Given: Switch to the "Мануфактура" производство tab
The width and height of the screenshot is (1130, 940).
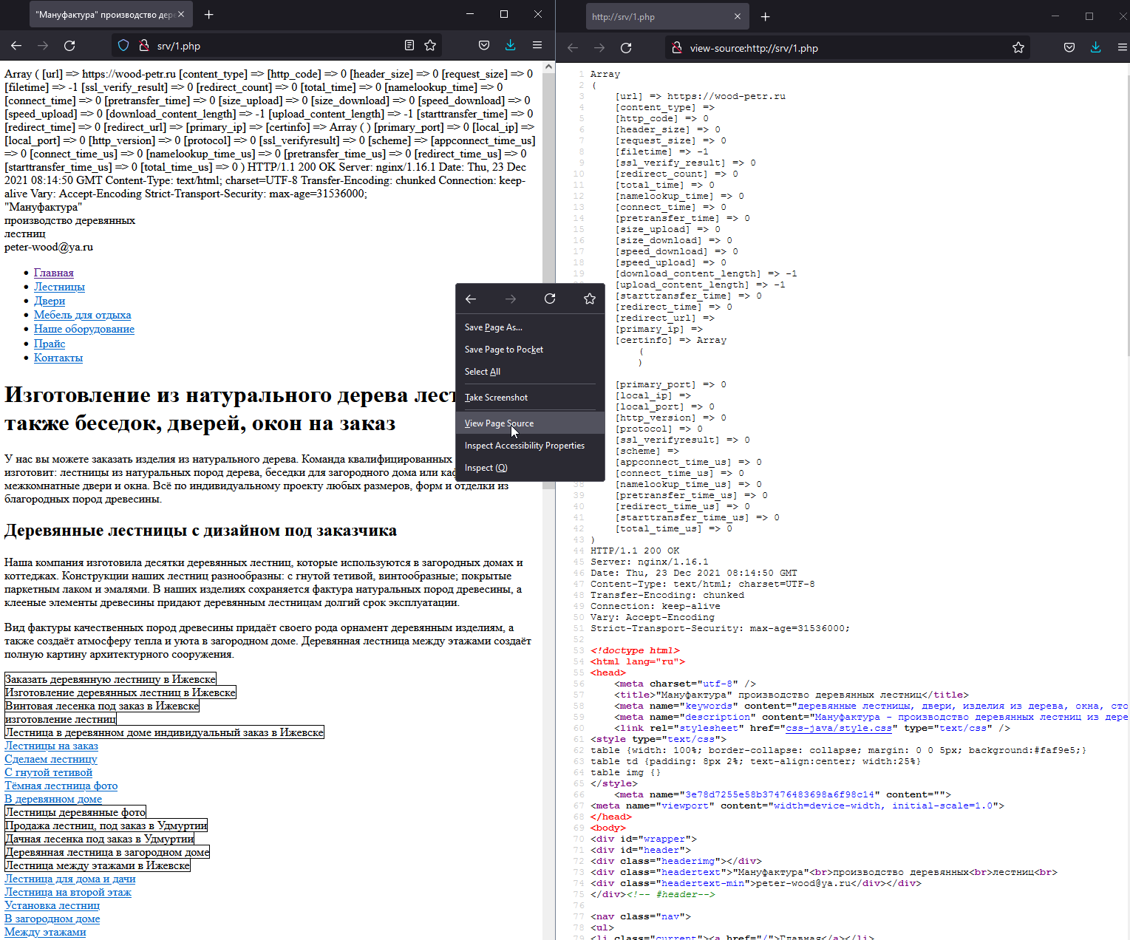Looking at the screenshot, I should pyautogui.click(x=110, y=15).
